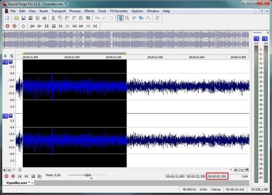The image size is (272, 195).
Task: Stop playback with the square stop button
Action: click(54, 26)
